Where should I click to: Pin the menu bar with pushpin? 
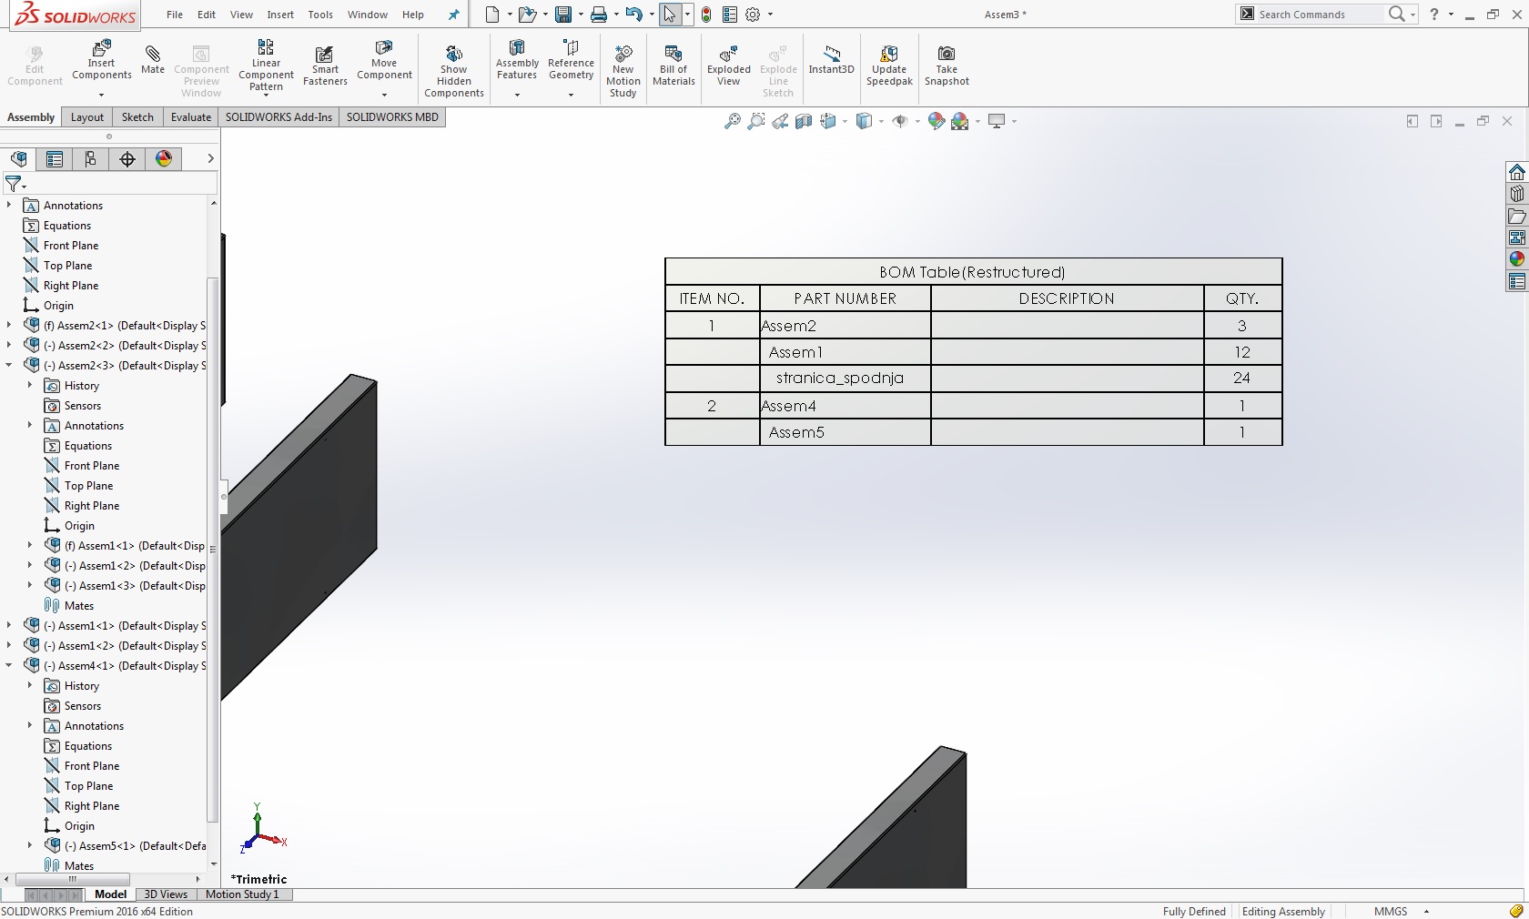454,15
